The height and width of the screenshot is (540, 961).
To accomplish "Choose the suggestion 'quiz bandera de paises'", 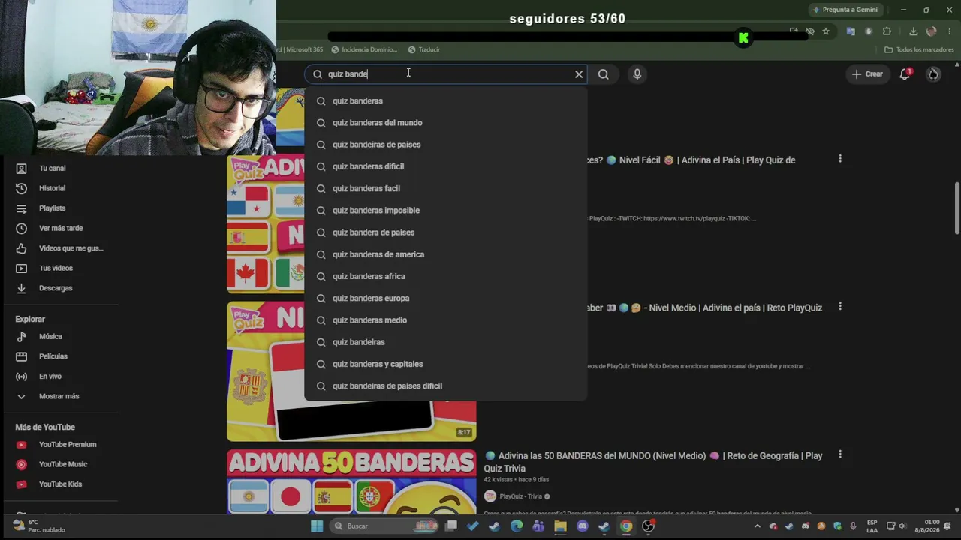I will click(445, 232).
